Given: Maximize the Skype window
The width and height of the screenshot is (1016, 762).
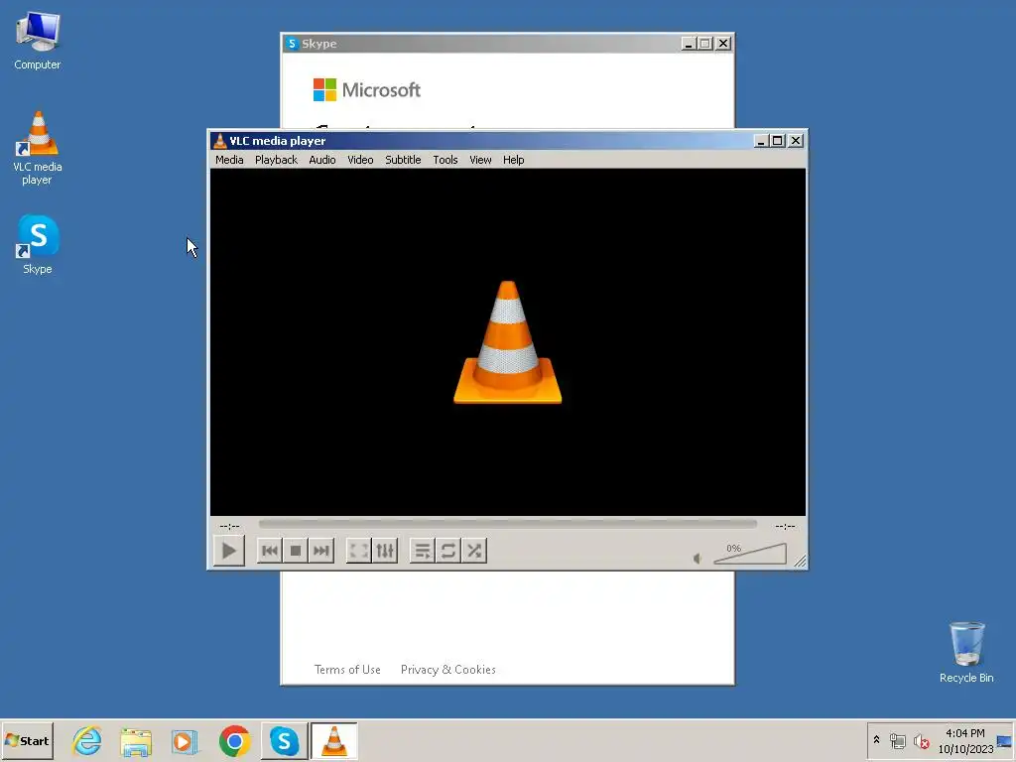Looking at the screenshot, I should (x=705, y=44).
